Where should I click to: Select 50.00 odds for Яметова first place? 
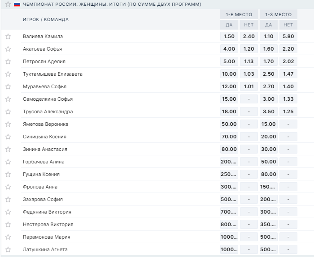click(229, 124)
